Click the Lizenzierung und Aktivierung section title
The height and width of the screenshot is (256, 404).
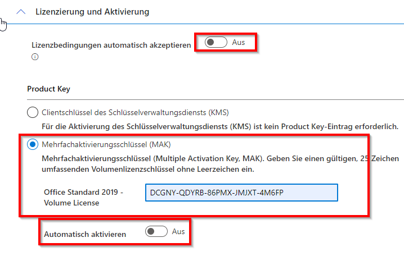pyautogui.click(x=92, y=11)
